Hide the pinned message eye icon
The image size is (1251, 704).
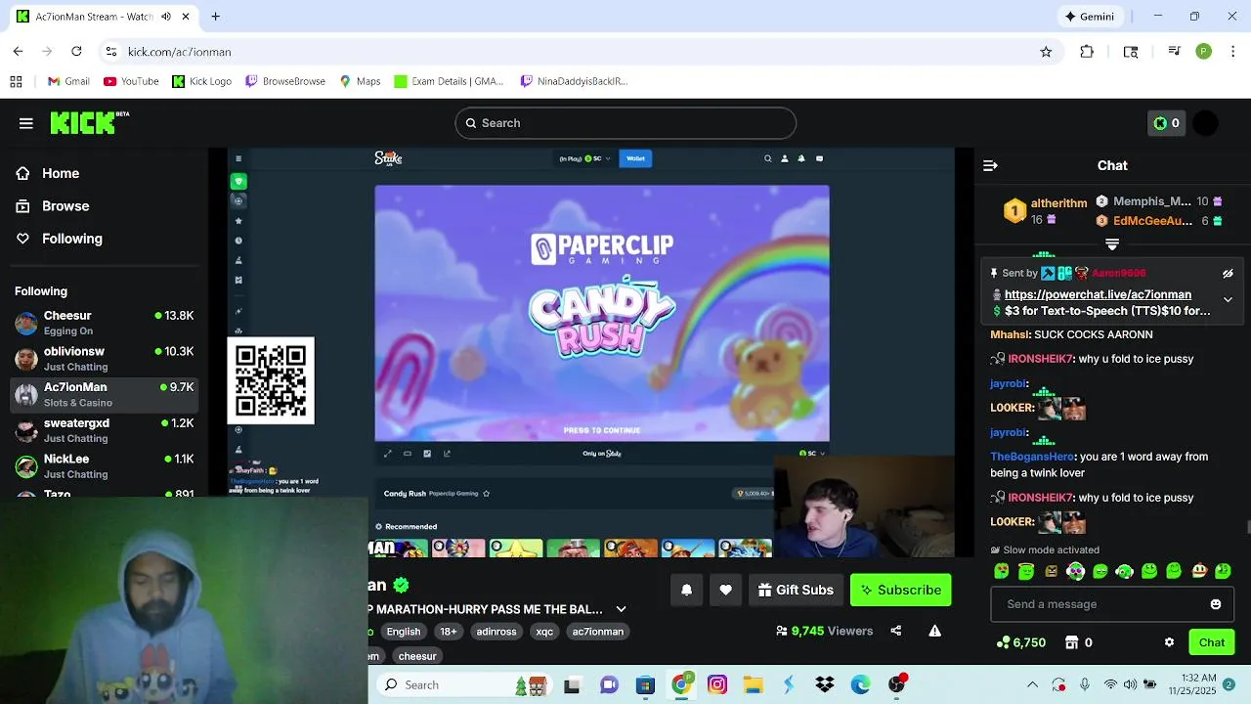pyautogui.click(x=1228, y=274)
